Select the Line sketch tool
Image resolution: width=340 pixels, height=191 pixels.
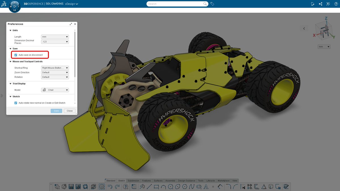[x=149, y=186]
